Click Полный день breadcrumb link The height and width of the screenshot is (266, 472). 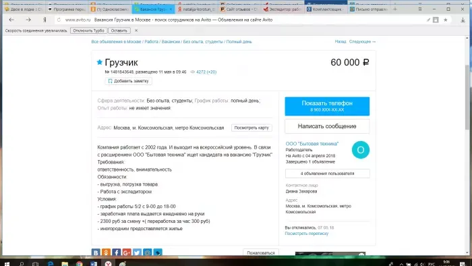(239, 42)
